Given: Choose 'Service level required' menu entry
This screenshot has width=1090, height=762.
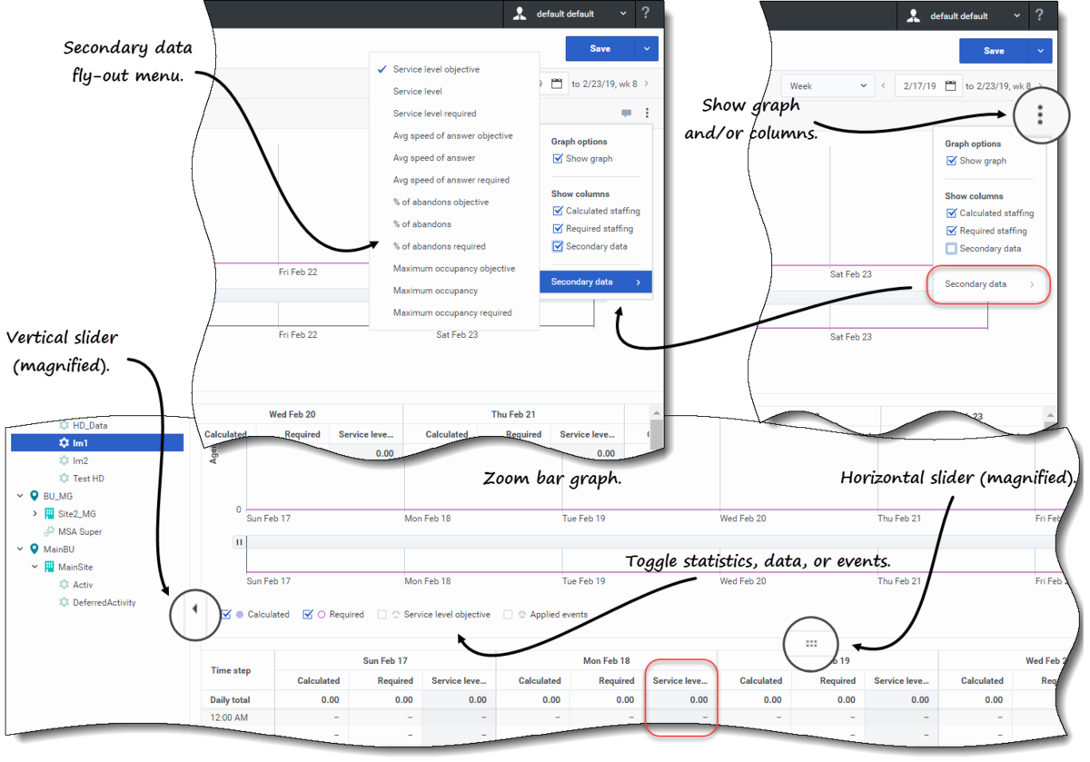Looking at the screenshot, I should pyautogui.click(x=434, y=114).
